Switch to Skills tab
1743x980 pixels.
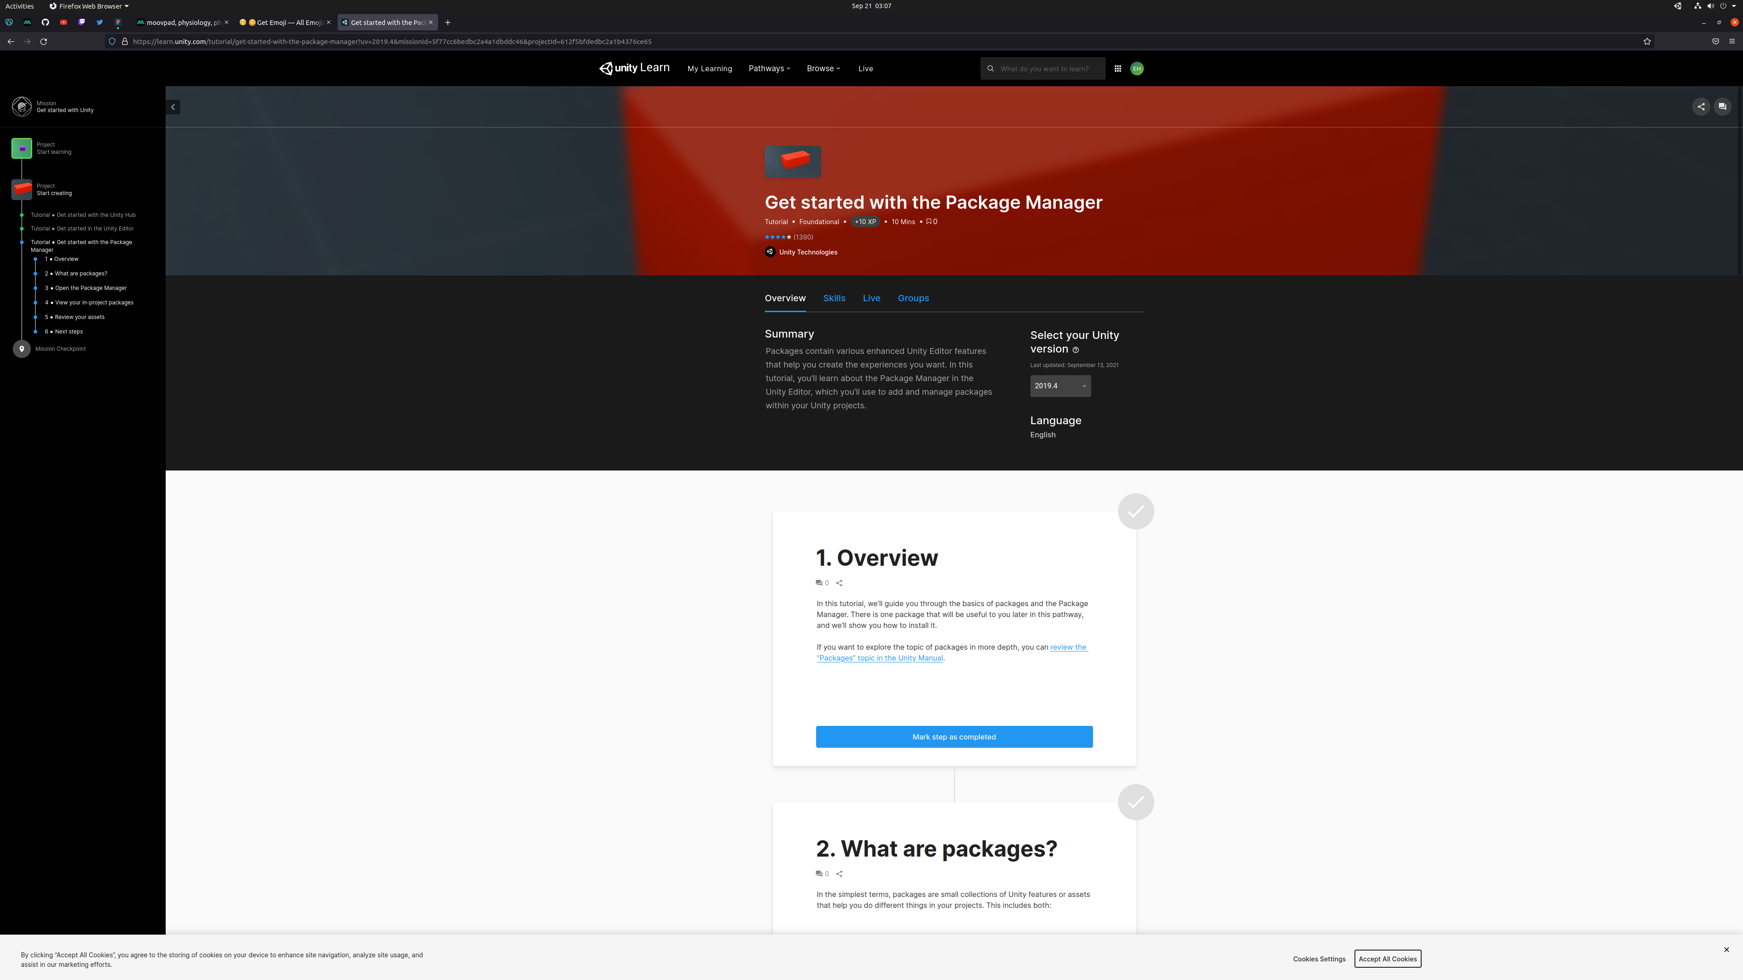tap(834, 298)
